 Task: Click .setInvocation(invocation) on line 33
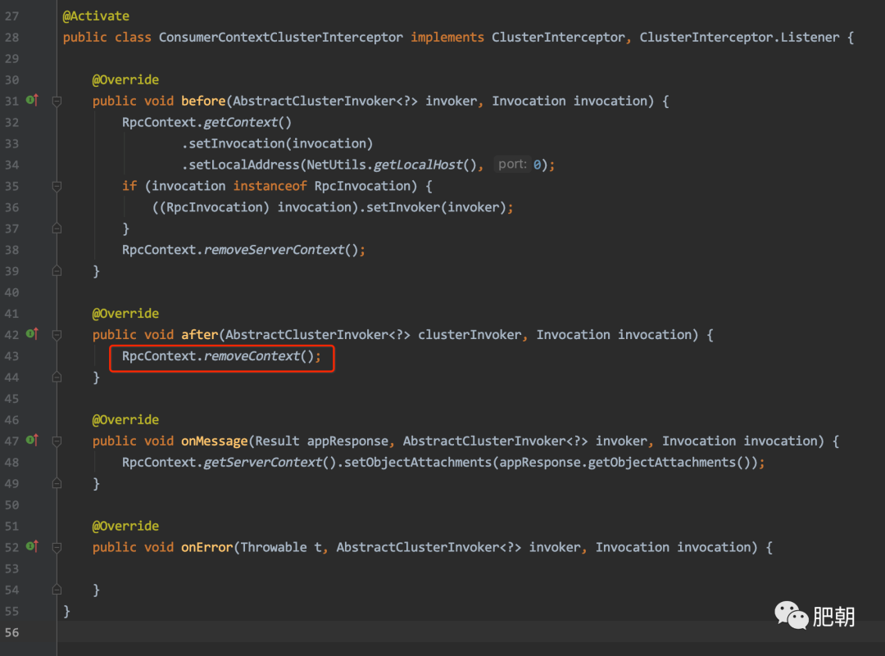[277, 144]
